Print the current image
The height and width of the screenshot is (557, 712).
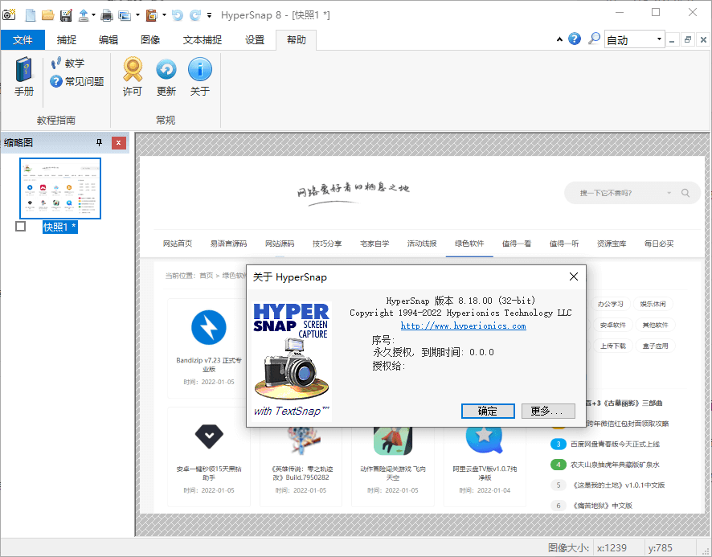click(x=107, y=15)
